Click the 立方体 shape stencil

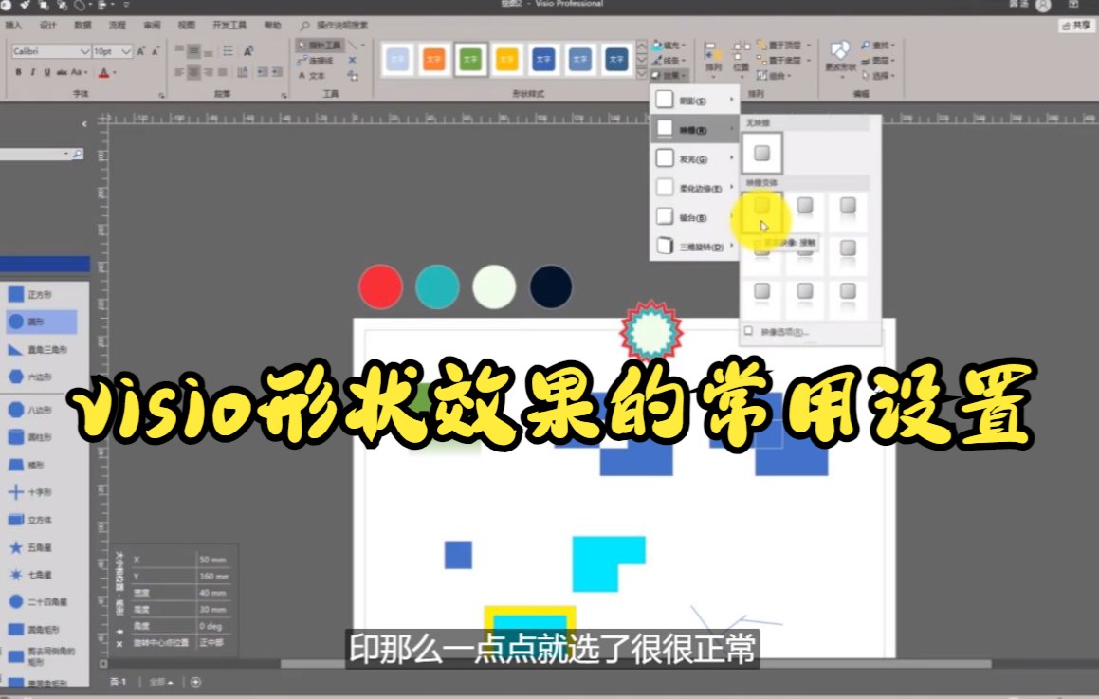[x=40, y=519]
